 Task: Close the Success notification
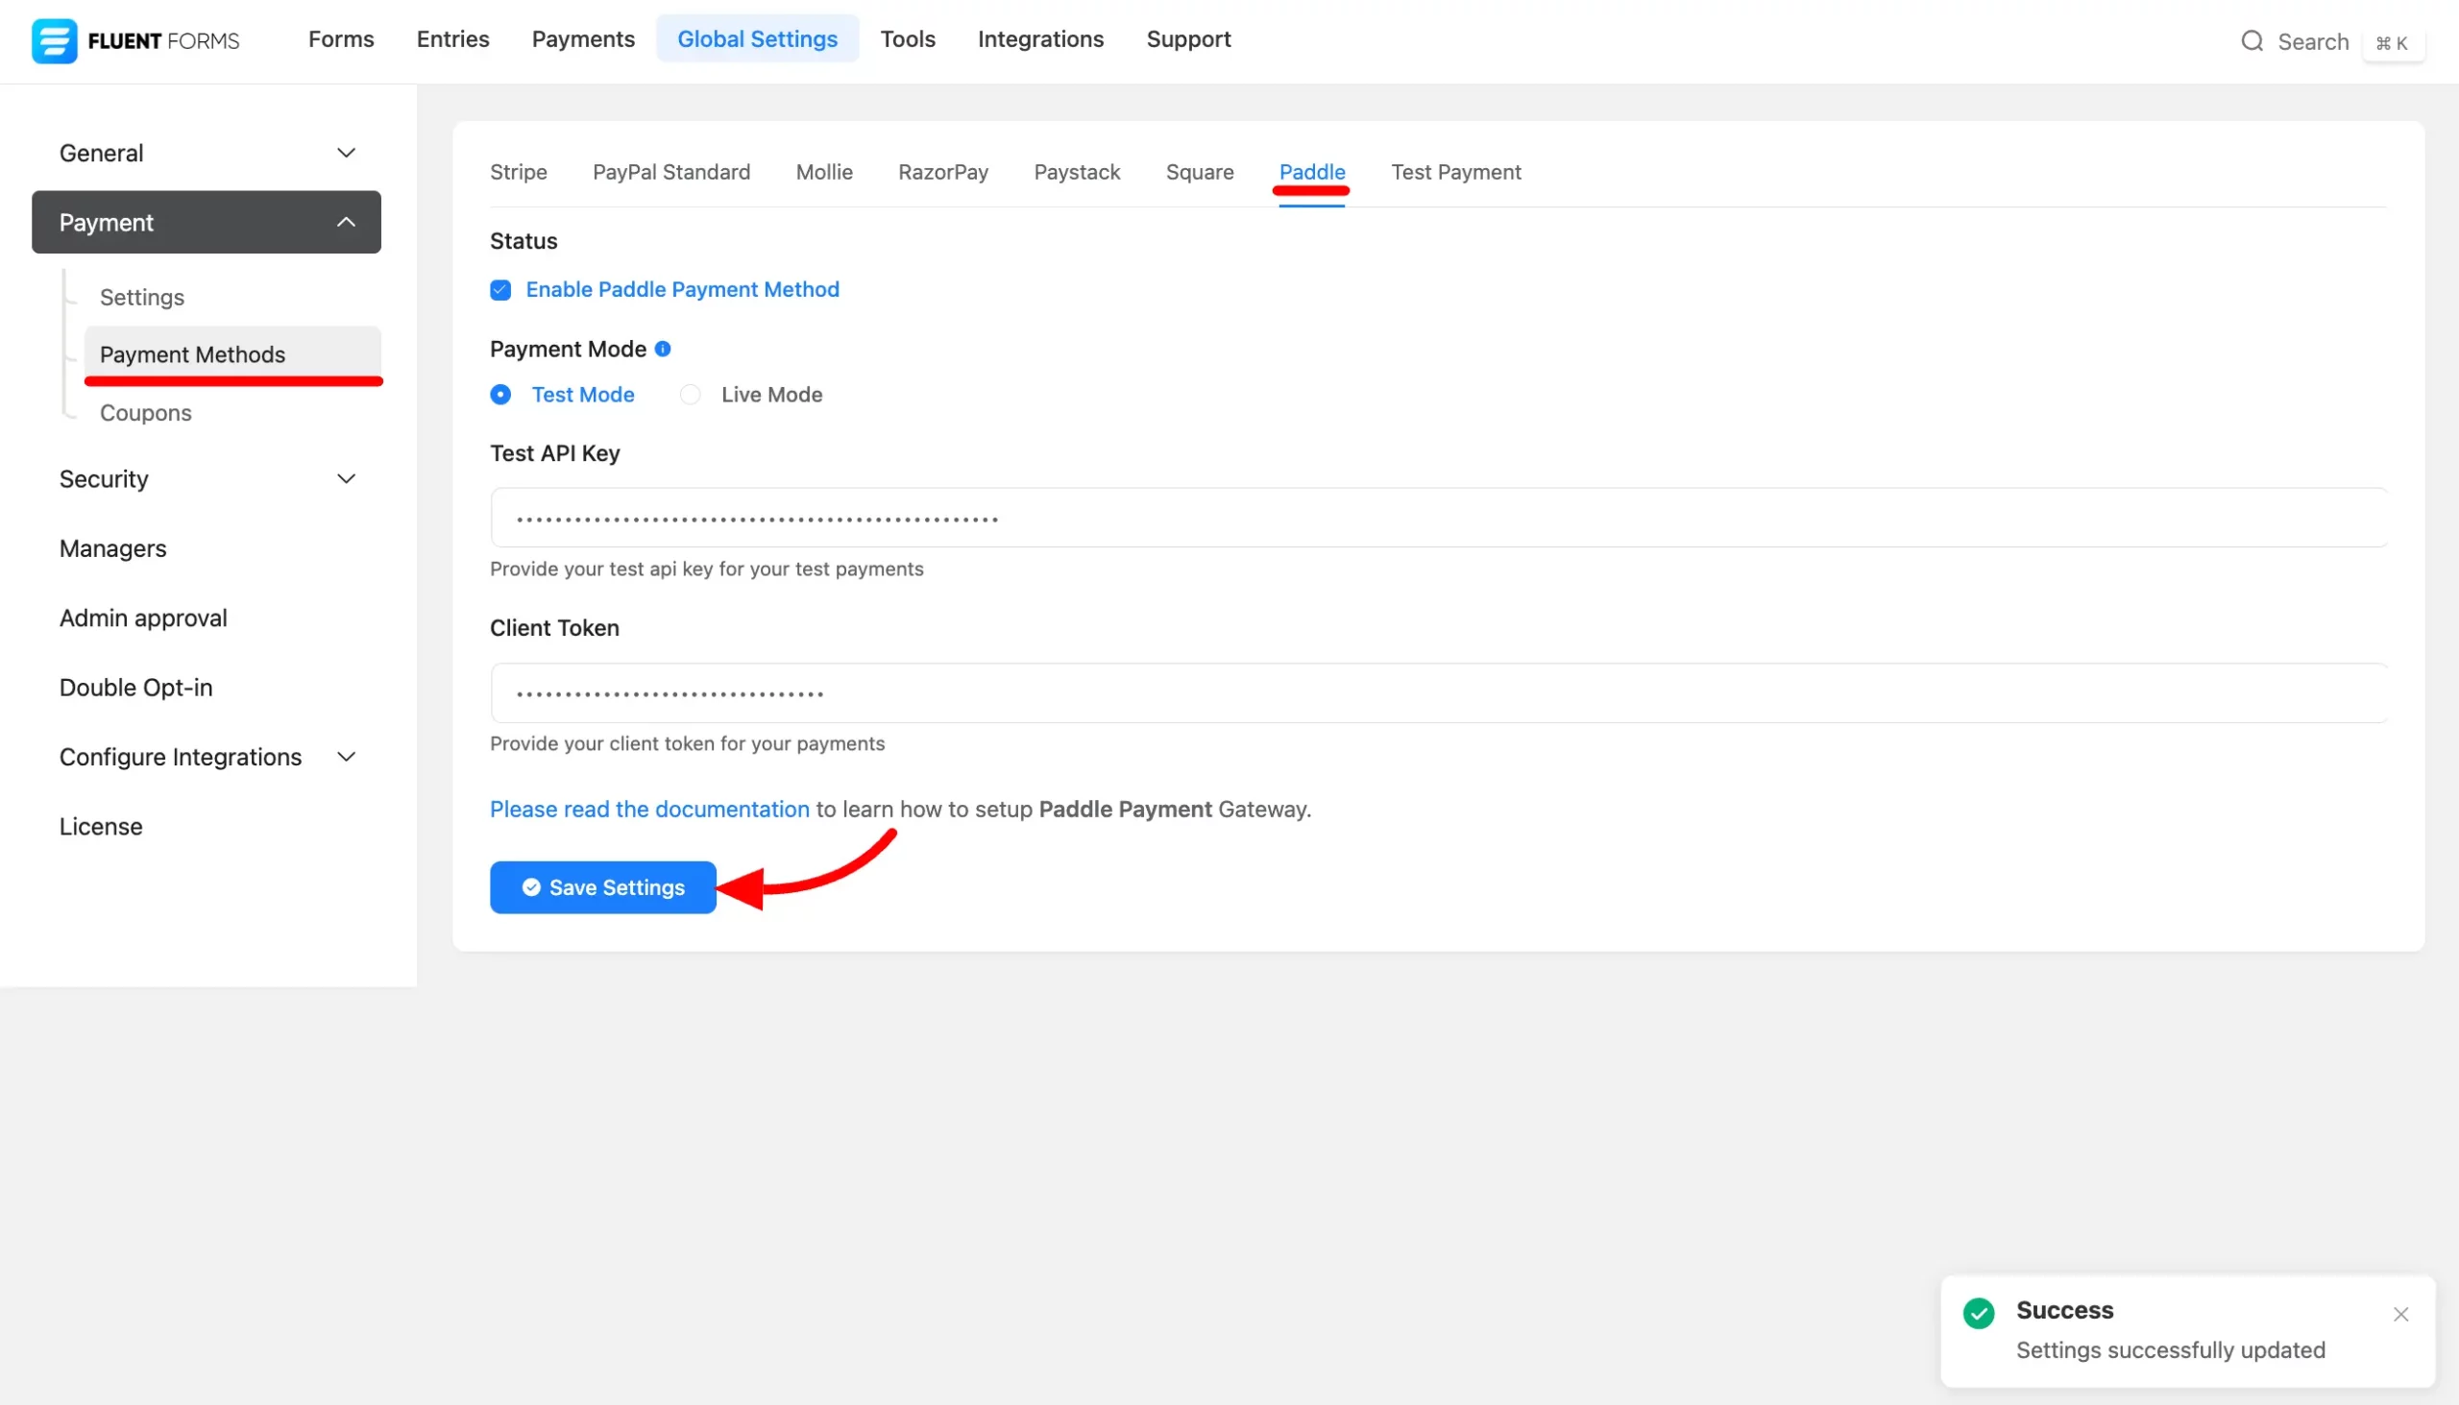tap(2400, 1315)
